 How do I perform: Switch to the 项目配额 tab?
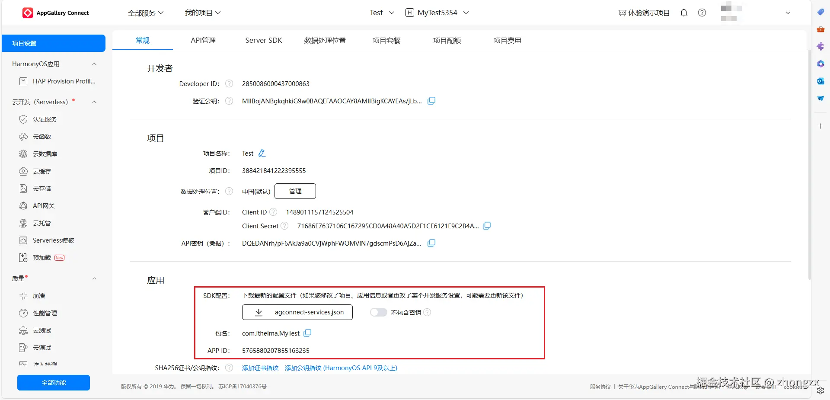[447, 40]
